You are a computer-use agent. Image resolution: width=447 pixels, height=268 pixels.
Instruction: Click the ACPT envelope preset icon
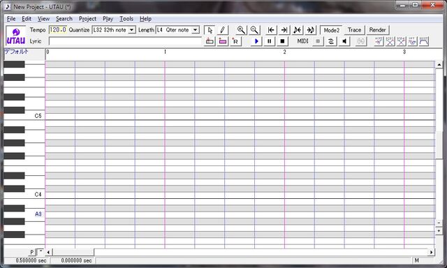coord(379,41)
